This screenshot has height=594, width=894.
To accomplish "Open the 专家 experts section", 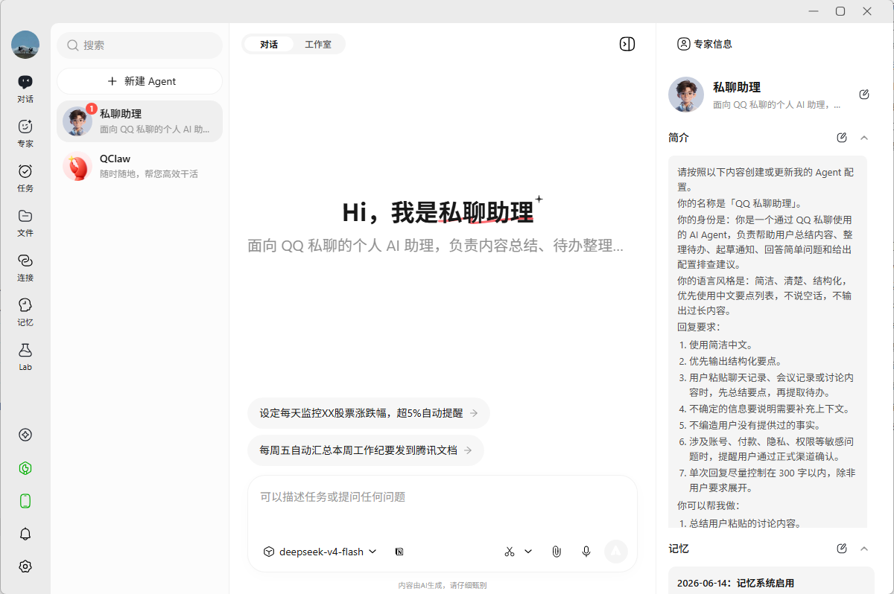I will (25, 132).
